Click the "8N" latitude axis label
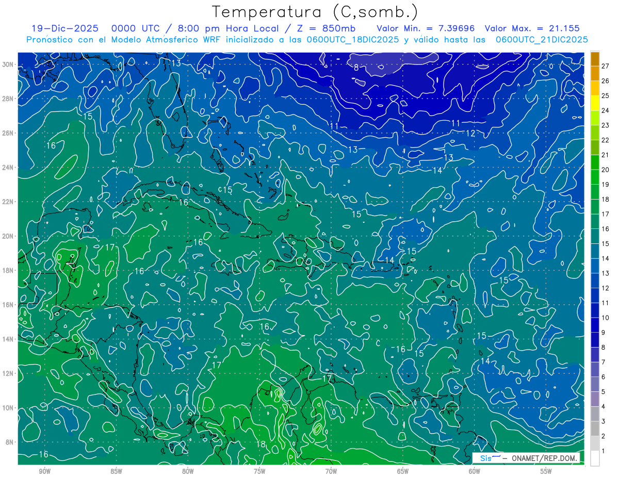Screen dimensions: 619x478 point(10,442)
